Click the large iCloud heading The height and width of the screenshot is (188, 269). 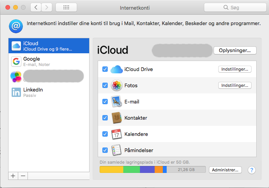click(x=112, y=50)
